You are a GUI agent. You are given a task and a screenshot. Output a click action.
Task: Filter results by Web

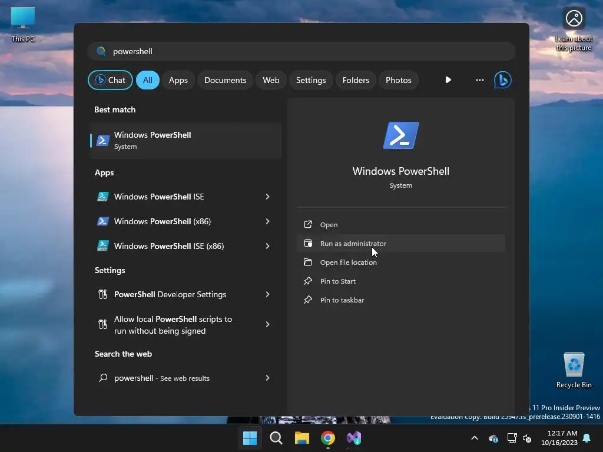click(271, 80)
